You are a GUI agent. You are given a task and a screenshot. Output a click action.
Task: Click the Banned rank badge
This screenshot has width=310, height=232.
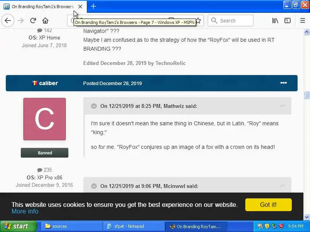pyautogui.click(x=45, y=153)
